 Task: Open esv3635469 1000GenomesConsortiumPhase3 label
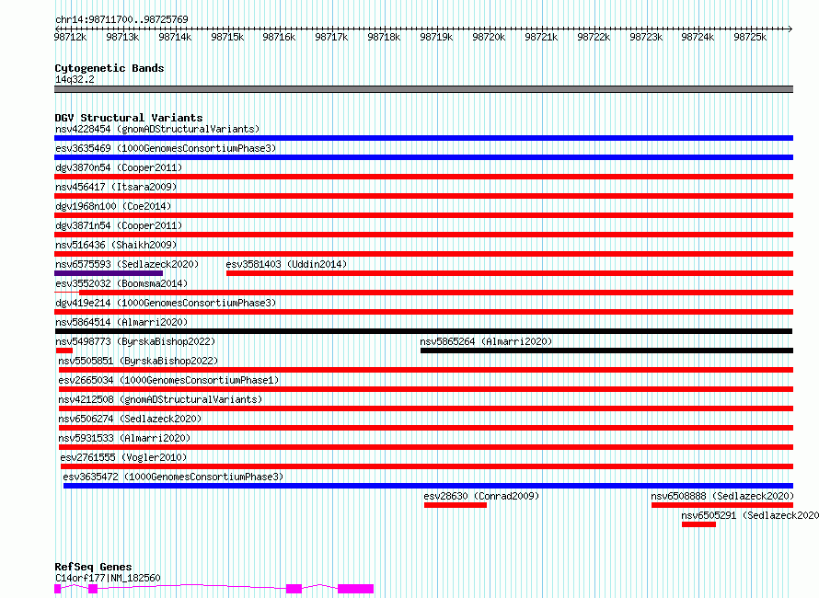[166, 148]
